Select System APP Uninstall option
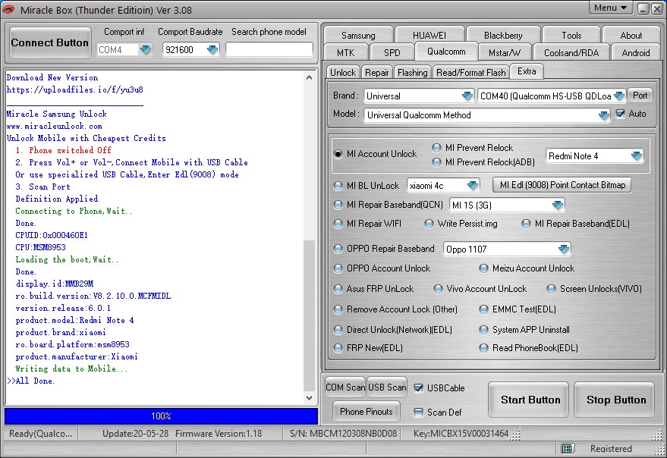Screen dimensions: 667x458 tap(483, 330)
